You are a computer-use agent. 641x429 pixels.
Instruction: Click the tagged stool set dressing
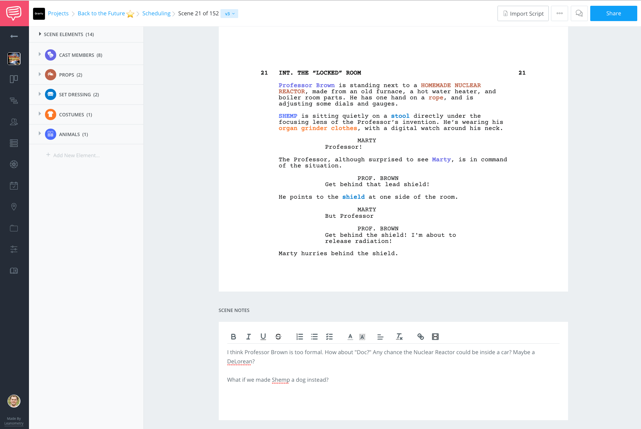(x=400, y=116)
